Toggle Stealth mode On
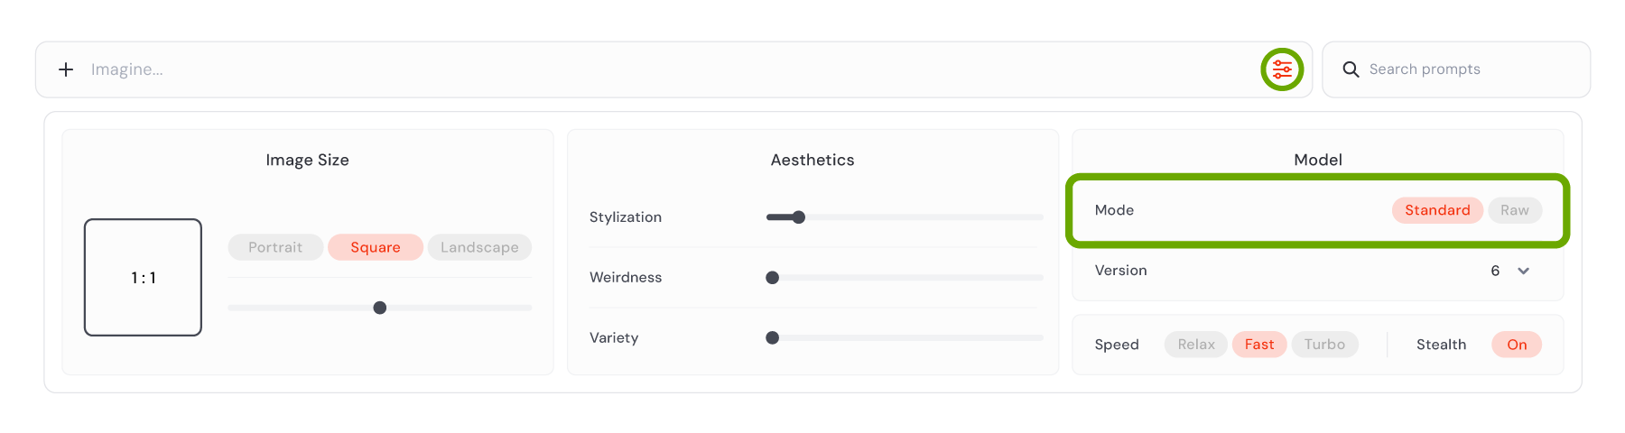1625x433 pixels. [1517, 345]
